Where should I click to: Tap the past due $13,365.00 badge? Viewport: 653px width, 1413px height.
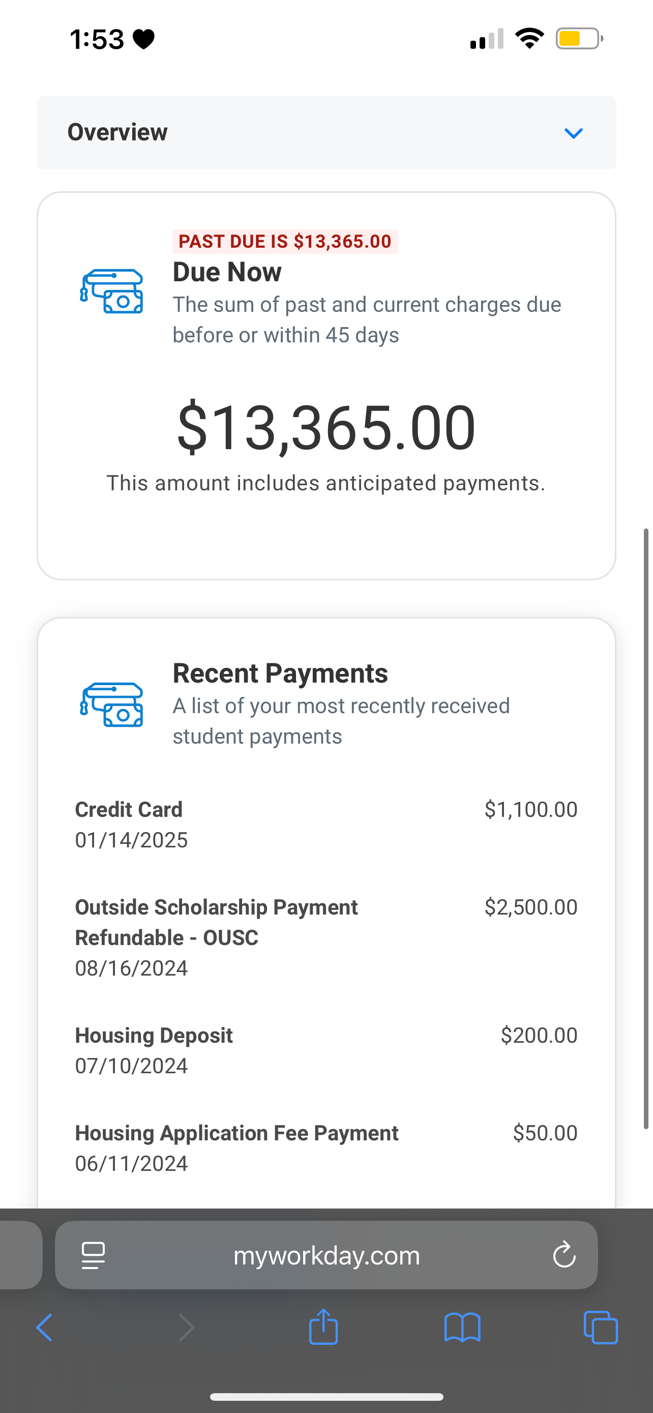(285, 242)
